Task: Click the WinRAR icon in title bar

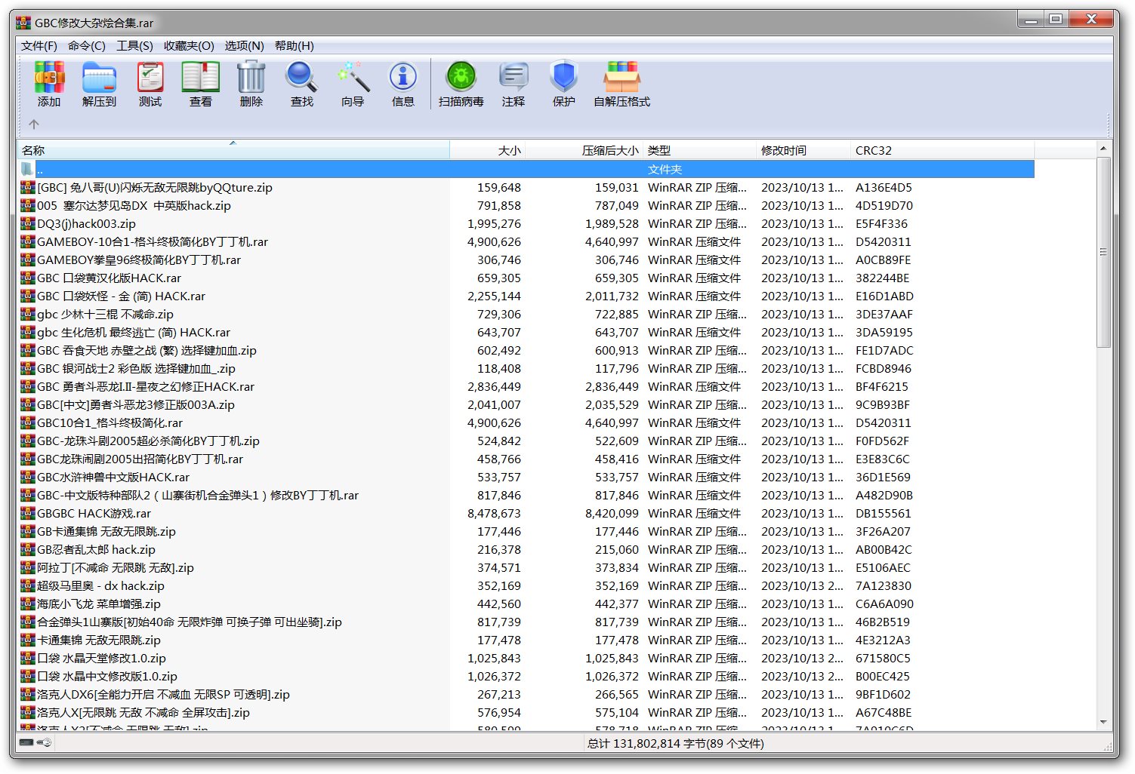Action: click(x=23, y=23)
